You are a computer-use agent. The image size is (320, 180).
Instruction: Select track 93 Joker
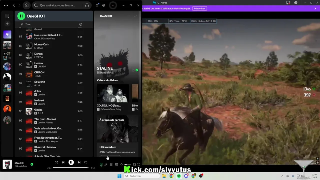(x=54, y=92)
